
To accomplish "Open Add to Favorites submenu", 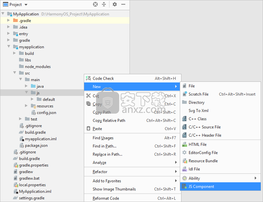I will [132, 181].
